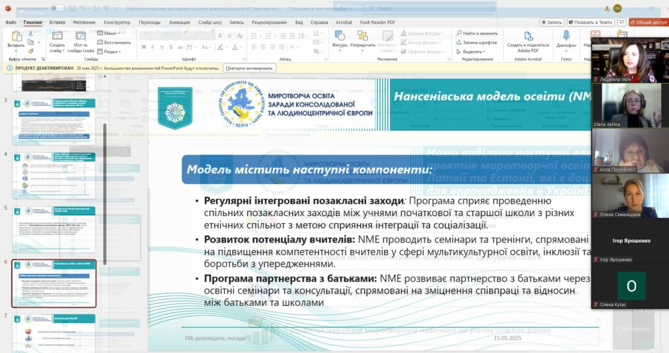Toggle underline Ч formatting
Image resolution: width=669 pixels, height=353 pixels.
[x=162, y=47]
